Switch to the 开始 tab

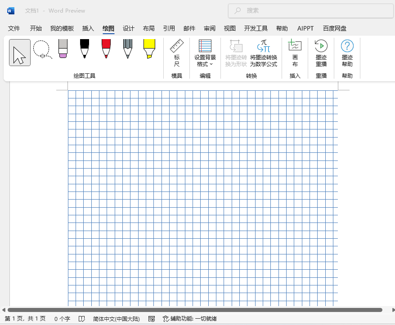(36, 28)
